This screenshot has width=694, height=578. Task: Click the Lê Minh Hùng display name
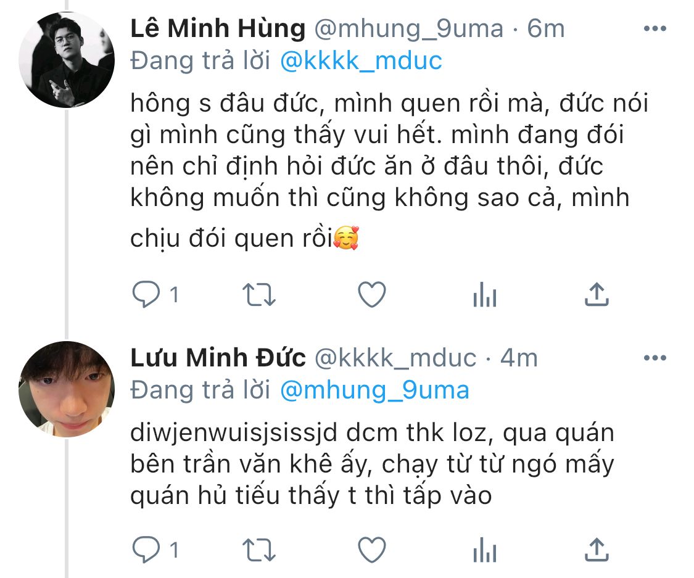(x=218, y=28)
